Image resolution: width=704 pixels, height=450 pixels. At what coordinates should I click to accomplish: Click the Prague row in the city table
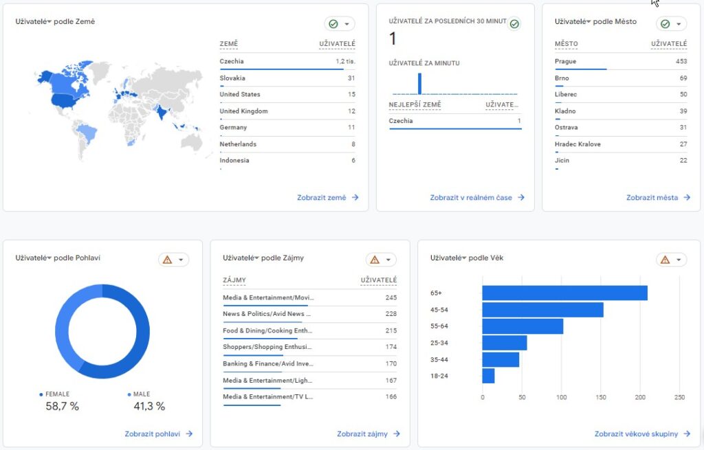coord(620,62)
